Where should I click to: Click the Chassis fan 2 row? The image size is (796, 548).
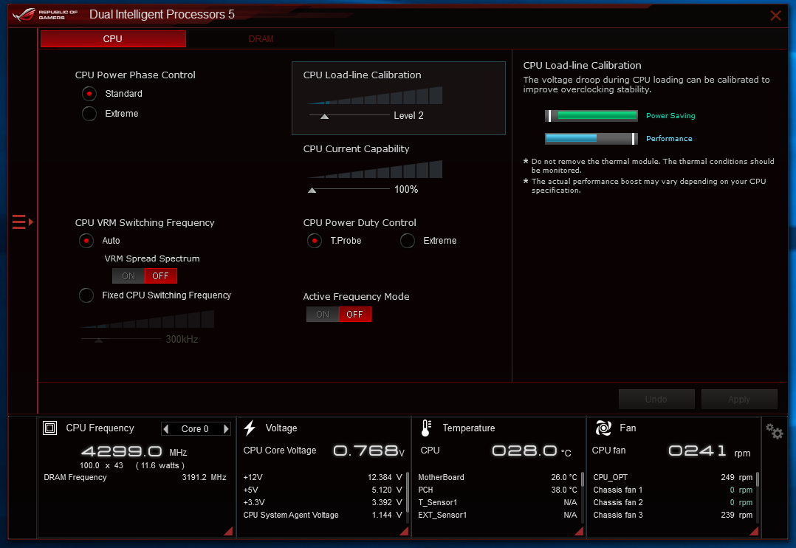[x=673, y=503]
